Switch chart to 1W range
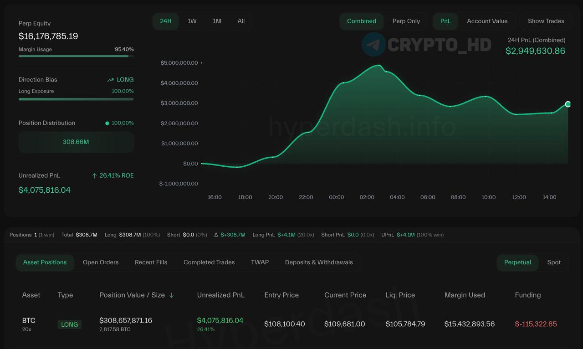Screen dimensions: 583x349 [x=192, y=21]
